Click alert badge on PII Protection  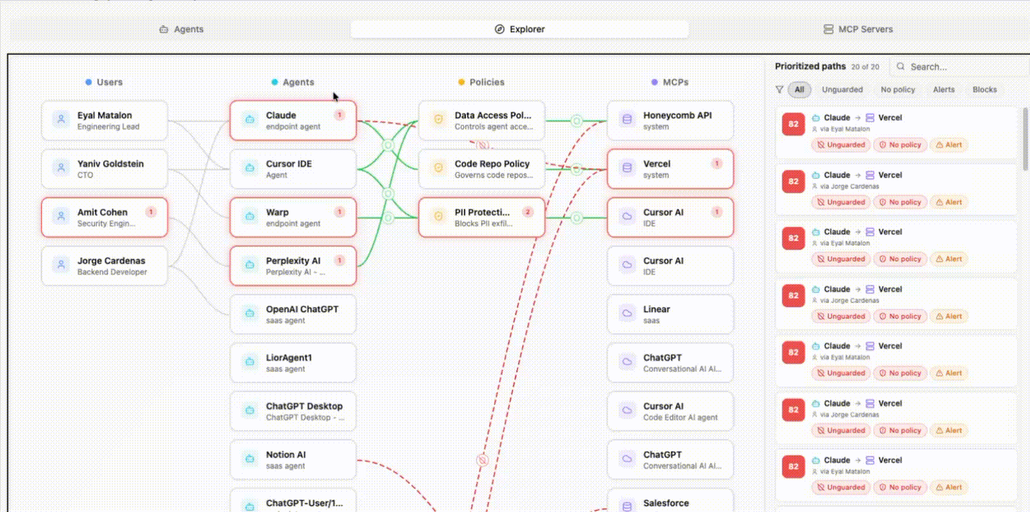(x=528, y=212)
